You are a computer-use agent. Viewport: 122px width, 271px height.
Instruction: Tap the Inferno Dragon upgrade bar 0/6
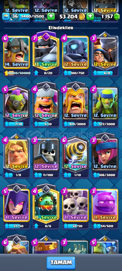46,226
